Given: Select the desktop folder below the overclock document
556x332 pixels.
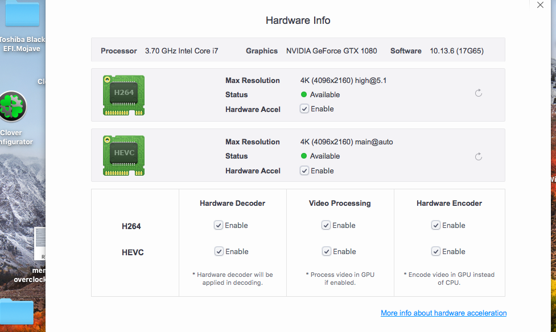Looking at the screenshot, I should point(17,312).
